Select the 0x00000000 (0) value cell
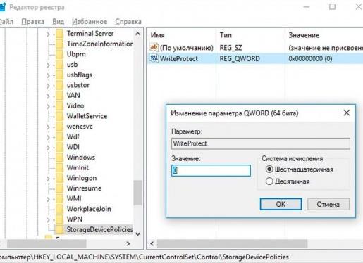Viewport: 363px width, 263px height. coord(310,58)
